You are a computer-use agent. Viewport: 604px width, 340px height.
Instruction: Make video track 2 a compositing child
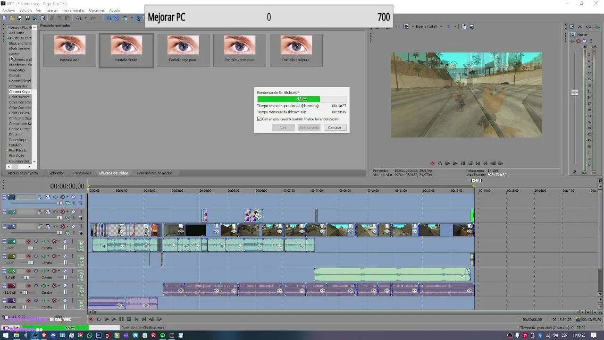pyautogui.click(x=81, y=218)
